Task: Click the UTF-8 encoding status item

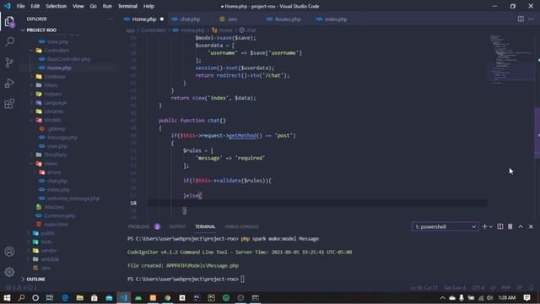Action: tap(478, 287)
